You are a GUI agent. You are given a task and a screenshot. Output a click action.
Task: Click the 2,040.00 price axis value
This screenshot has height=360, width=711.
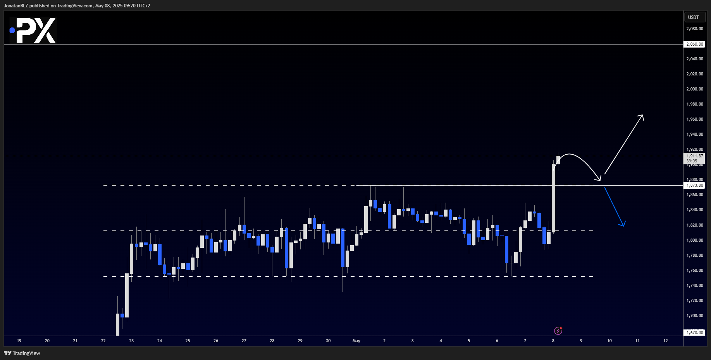[695, 59]
